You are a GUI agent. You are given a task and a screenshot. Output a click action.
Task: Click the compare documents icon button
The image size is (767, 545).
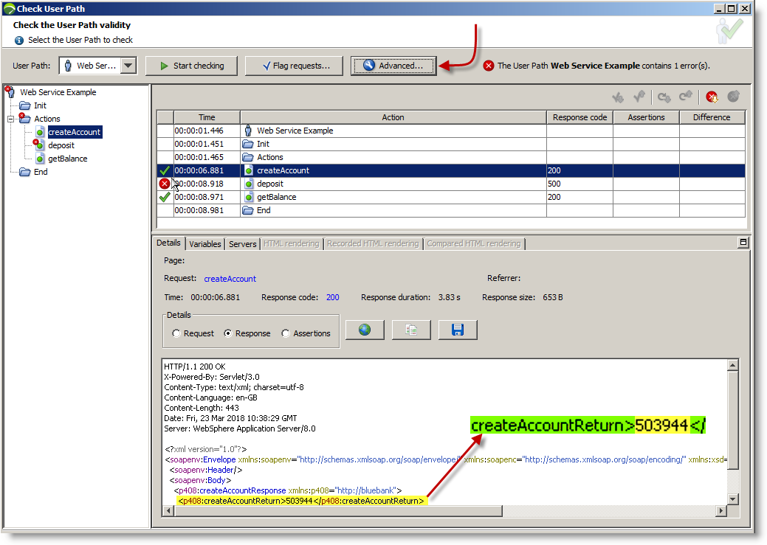click(411, 330)
